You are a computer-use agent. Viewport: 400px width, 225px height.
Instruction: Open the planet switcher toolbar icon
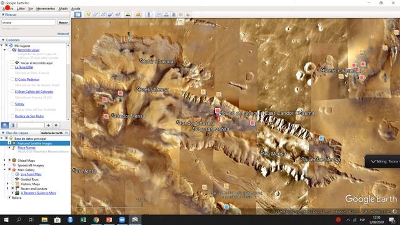pos(138,14)
